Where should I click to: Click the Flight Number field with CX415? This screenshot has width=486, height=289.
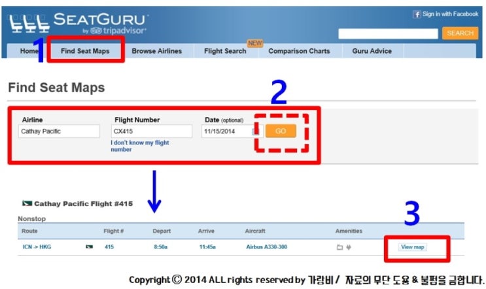pyautogui.click(x=152, y=131)
